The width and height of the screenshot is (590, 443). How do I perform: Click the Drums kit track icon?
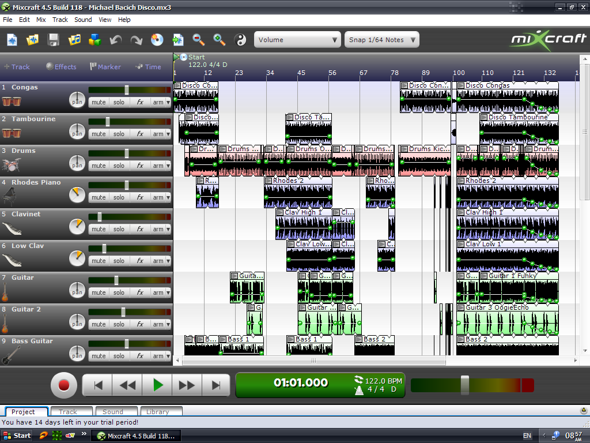[x=12, y=164]
